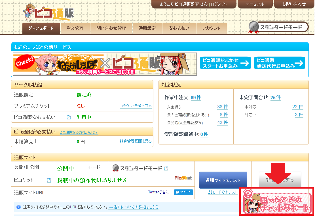315x216 pixels.
Task: Click the ねこのしっぽ collaboration banner
Action: (x=105, y=64)
